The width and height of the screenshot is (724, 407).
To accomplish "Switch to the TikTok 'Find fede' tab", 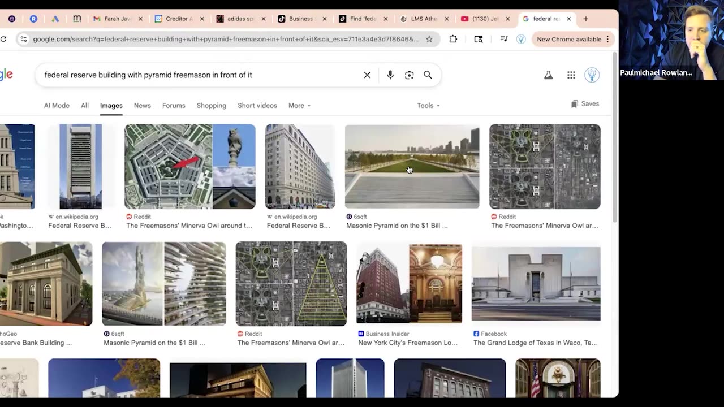I will click(362, 19).
